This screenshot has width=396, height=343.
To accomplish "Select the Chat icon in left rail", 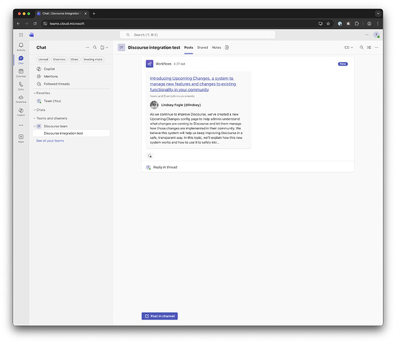I will tap(21, 60).
